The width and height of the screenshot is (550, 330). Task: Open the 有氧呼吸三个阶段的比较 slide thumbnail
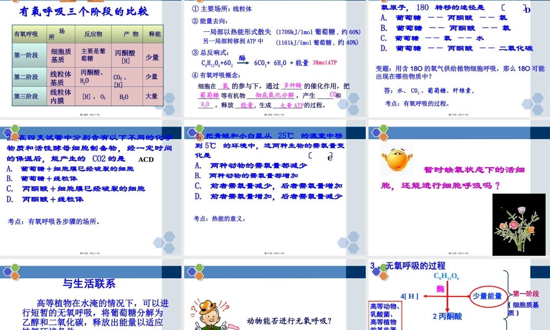click(91, 58)
